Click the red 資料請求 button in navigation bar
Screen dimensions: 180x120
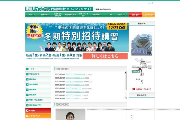[x=136, y=15]
